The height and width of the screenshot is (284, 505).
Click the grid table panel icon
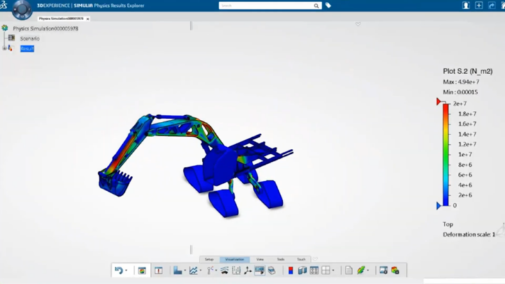[314, 270]
